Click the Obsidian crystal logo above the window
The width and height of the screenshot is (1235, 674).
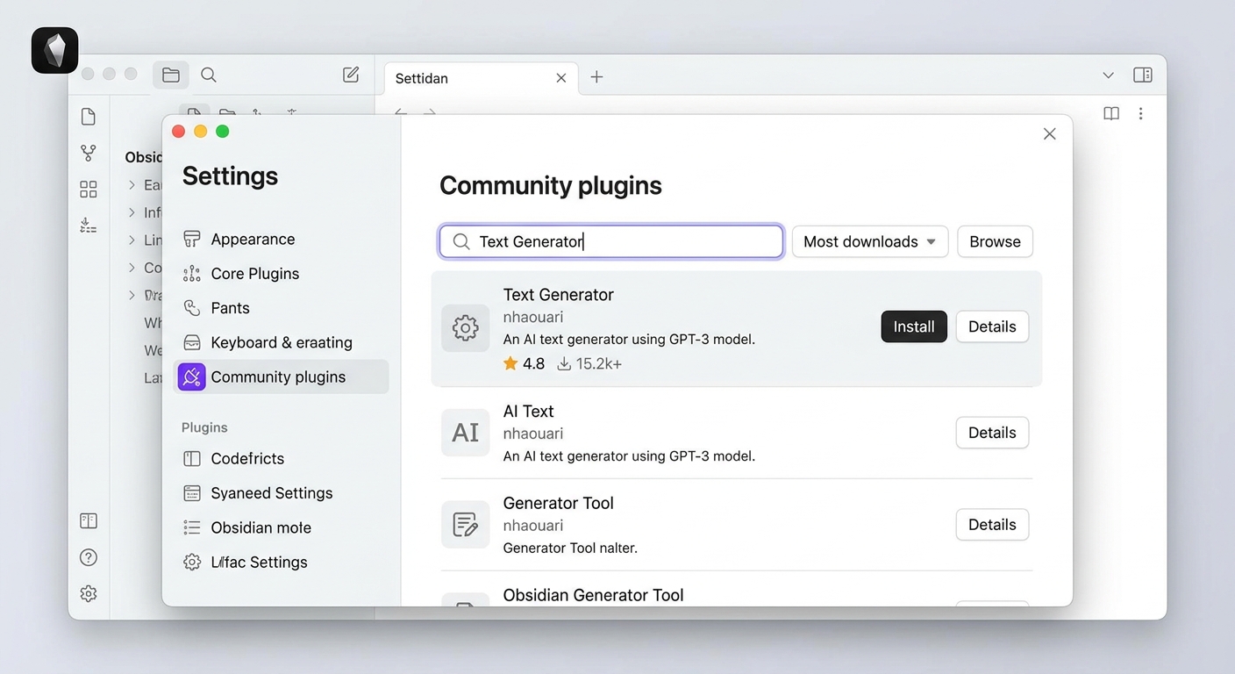coord(55,50)
